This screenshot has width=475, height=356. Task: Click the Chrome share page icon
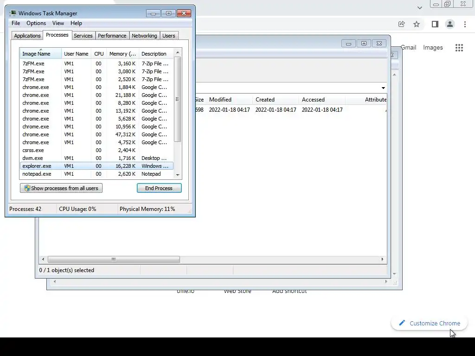[401, 24]
